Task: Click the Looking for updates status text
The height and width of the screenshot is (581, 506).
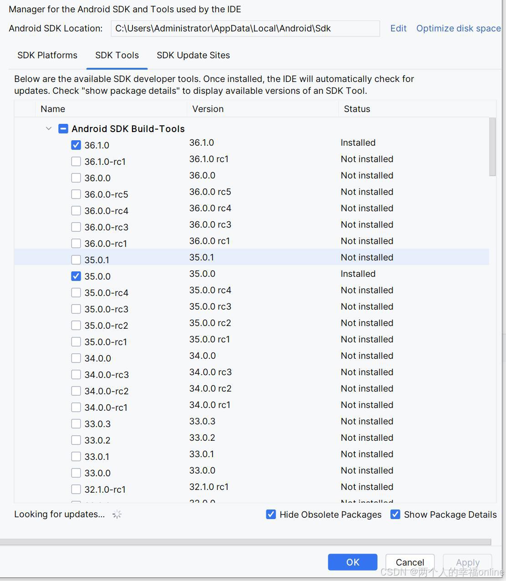Action: 60,514
